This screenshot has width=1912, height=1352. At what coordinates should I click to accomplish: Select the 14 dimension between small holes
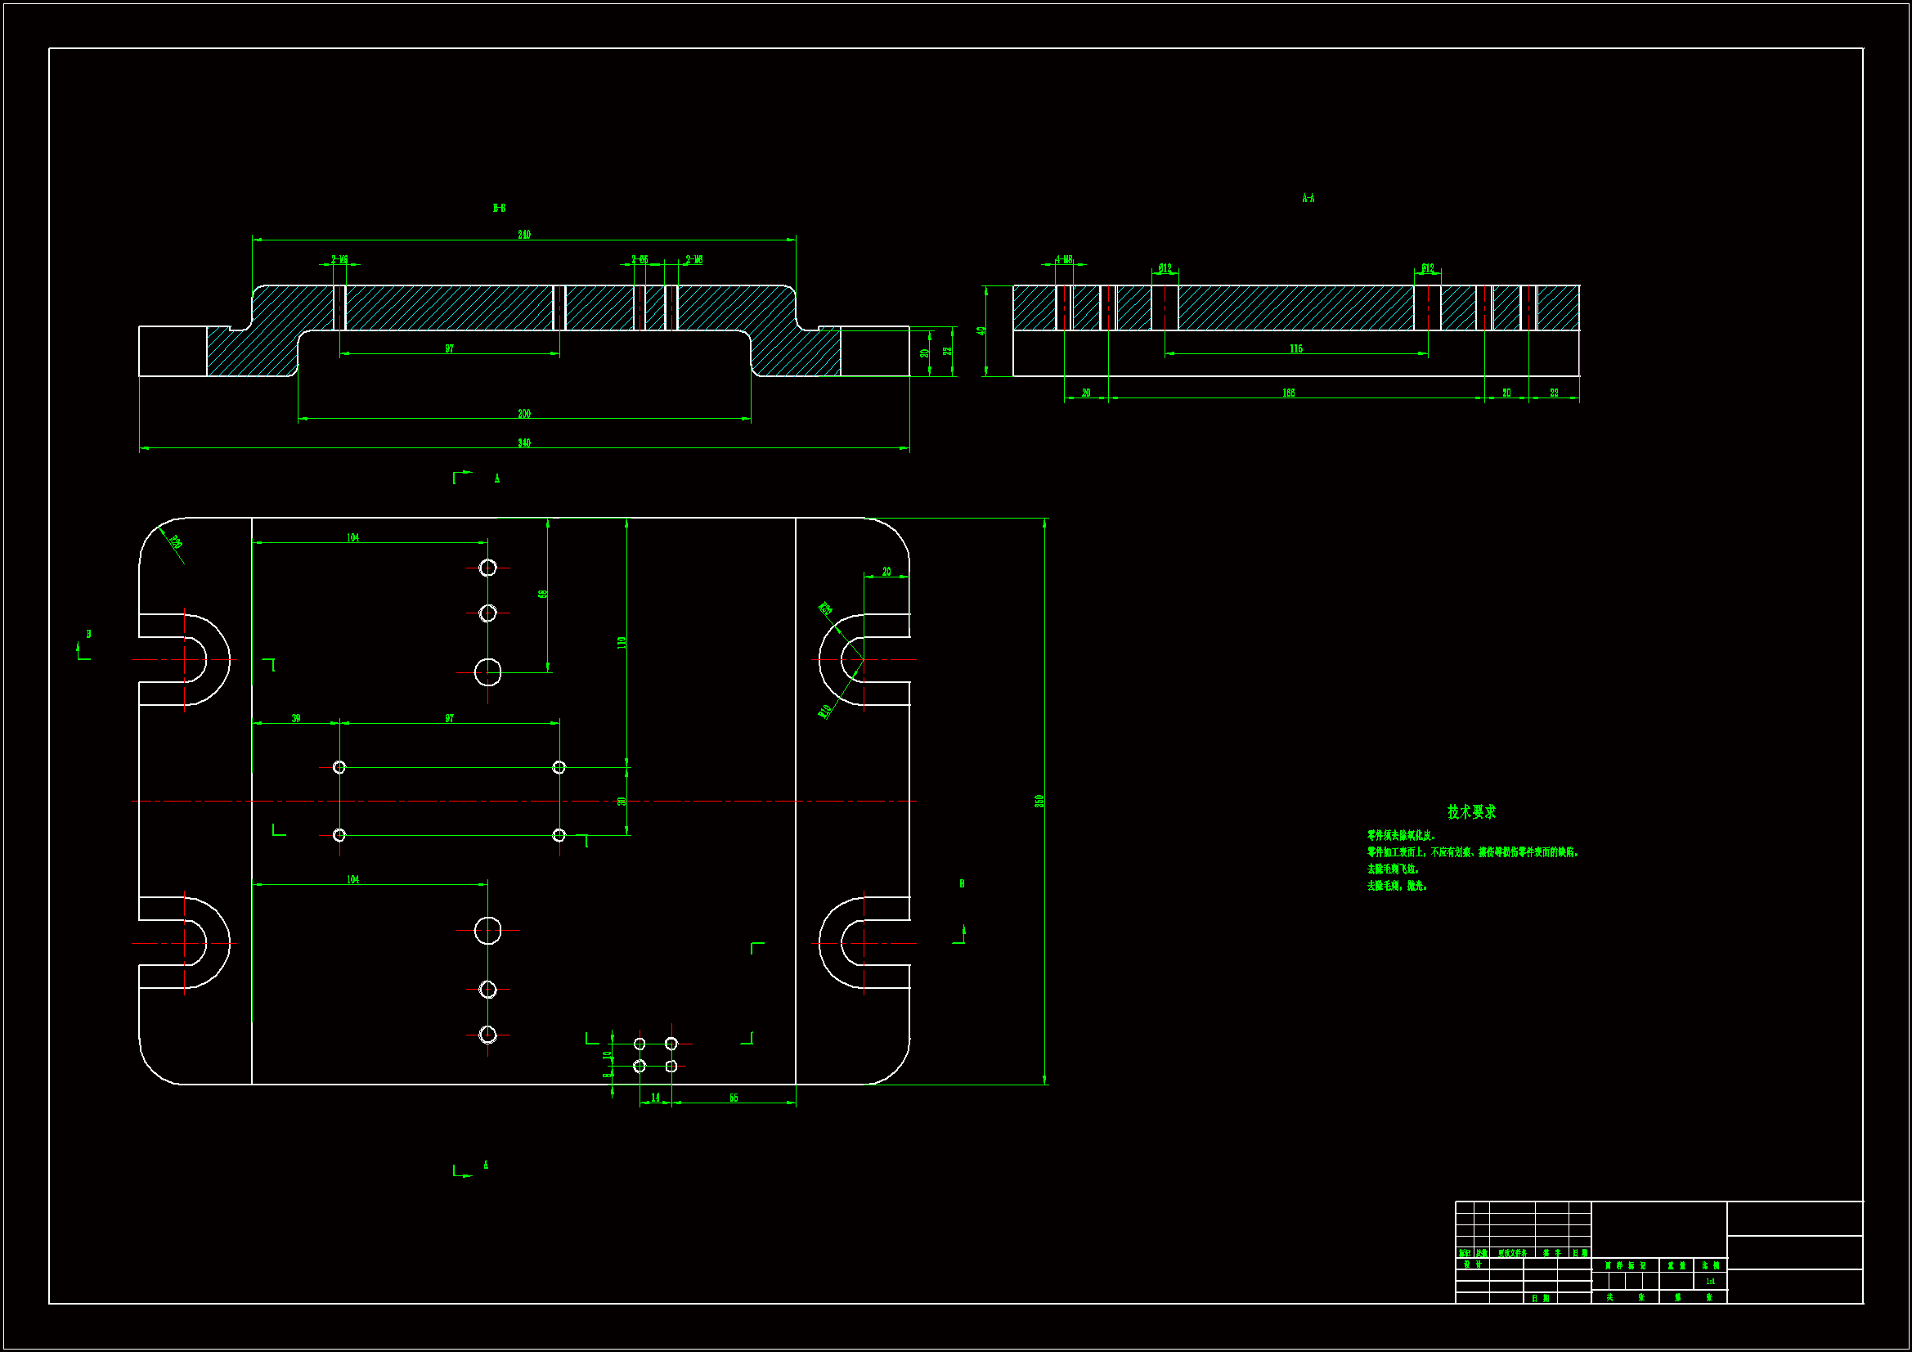coord(655,1098)
